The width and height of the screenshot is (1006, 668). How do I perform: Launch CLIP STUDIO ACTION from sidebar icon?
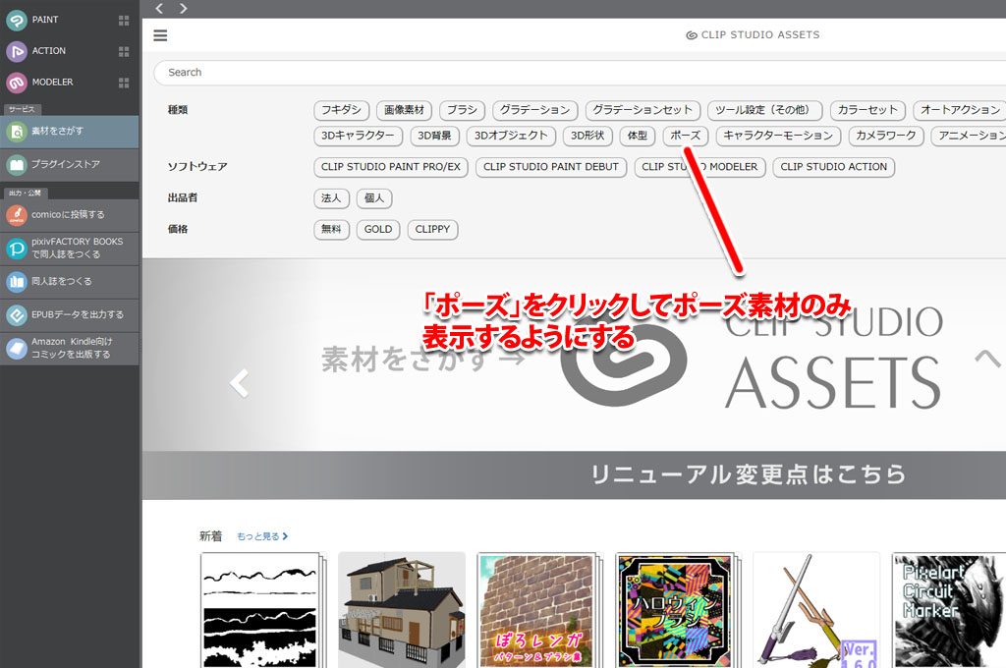click(x=17, y=51)
